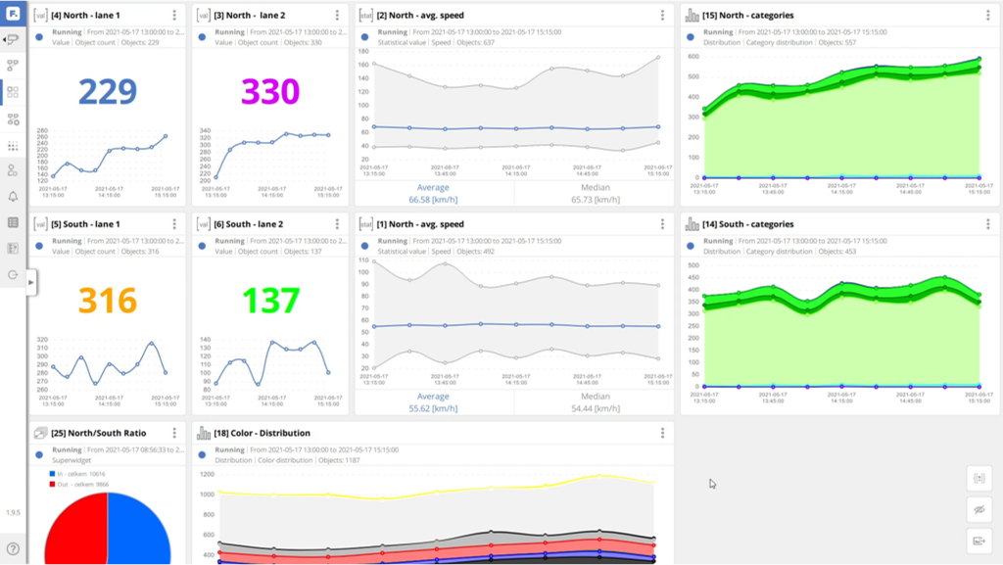
Task: Toggle the crossed-eye hide widgets button
Action: (979, 509)
